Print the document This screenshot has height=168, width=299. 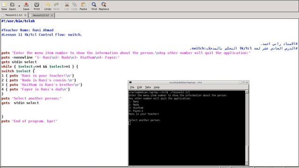pos(36,6)
